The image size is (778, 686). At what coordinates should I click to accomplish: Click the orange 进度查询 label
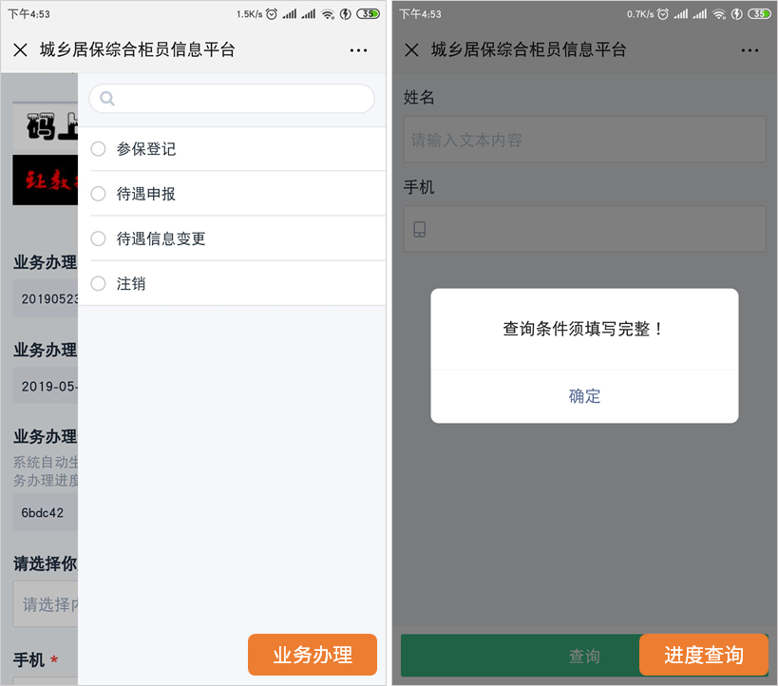tap(704, 655)
